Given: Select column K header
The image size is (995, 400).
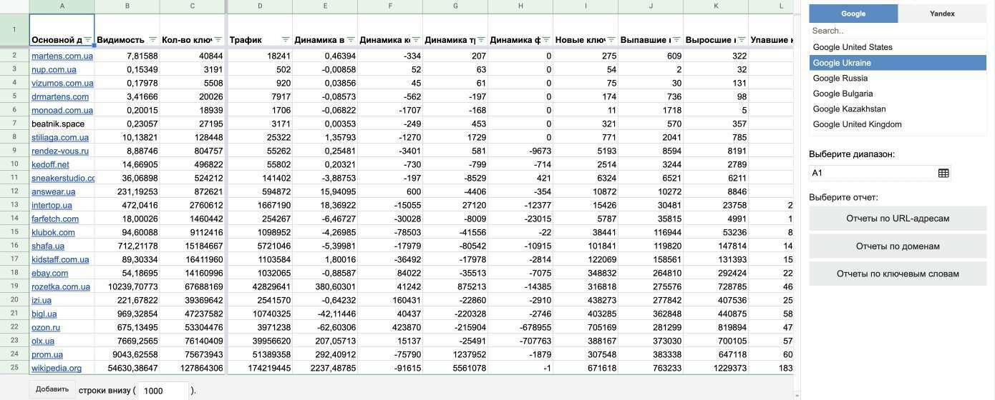Looking at the screenshot, I should click(x=716, y=6).
